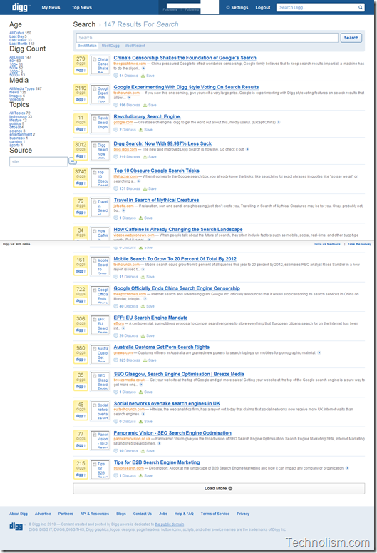This screenshot has width=377, height=553.
Task: Open Top News in the top navigation
Action: [82, 7]
